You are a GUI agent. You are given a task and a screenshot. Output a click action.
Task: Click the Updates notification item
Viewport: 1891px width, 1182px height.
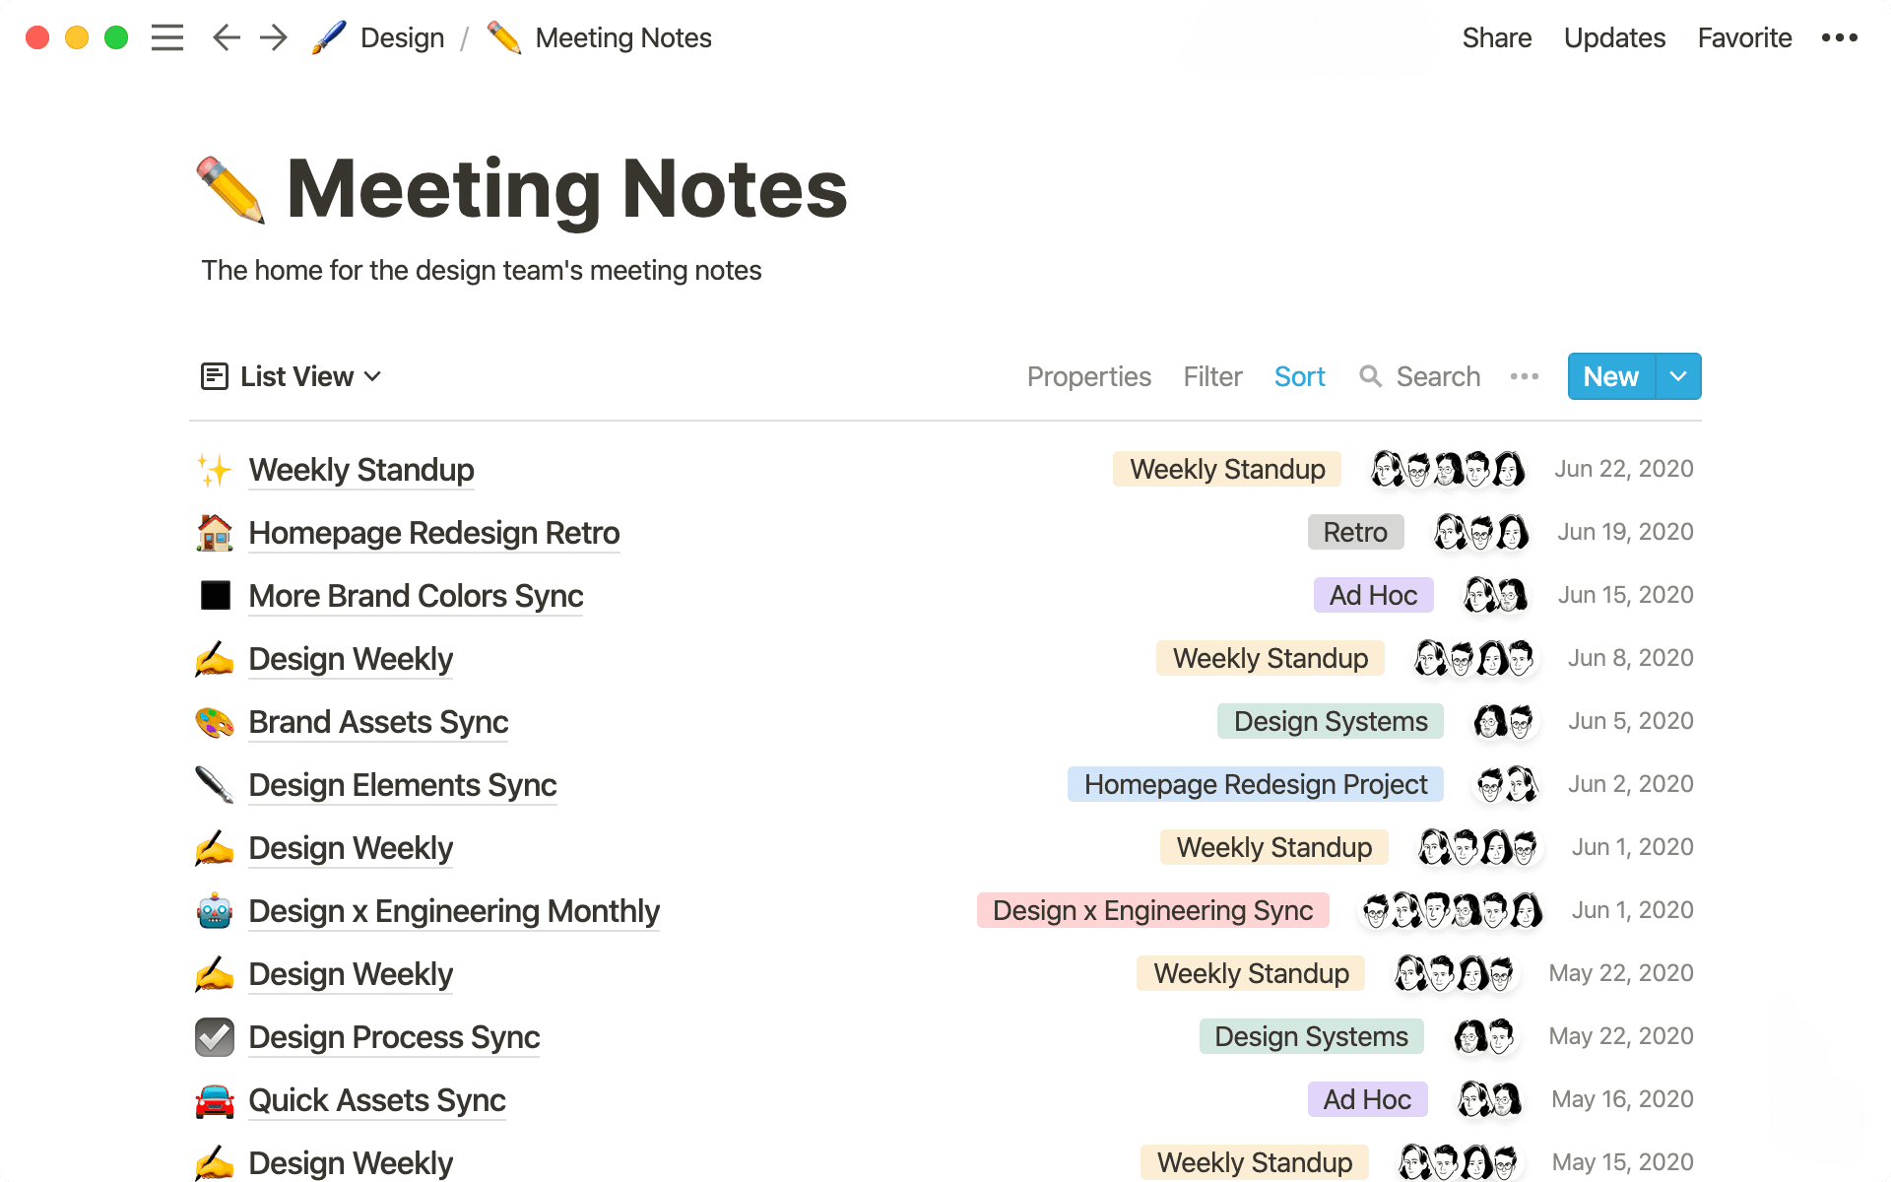1613,37
